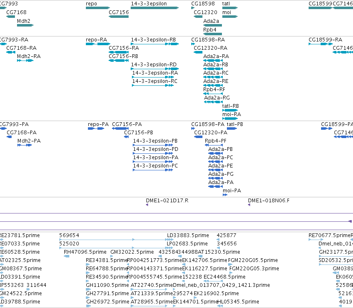Click the Rpb4 gene label

[210, 30]
